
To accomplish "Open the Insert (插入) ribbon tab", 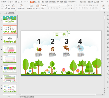I will coord(35,2).
